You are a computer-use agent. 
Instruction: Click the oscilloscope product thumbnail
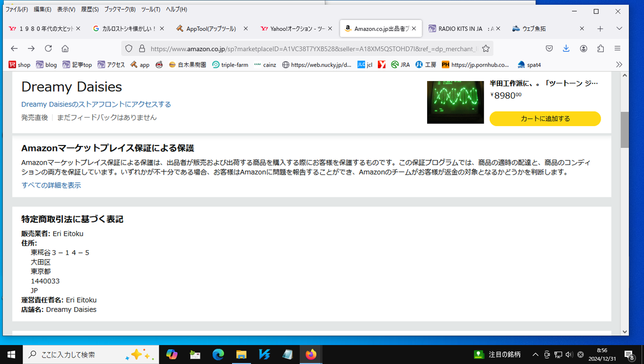(455, 102)
